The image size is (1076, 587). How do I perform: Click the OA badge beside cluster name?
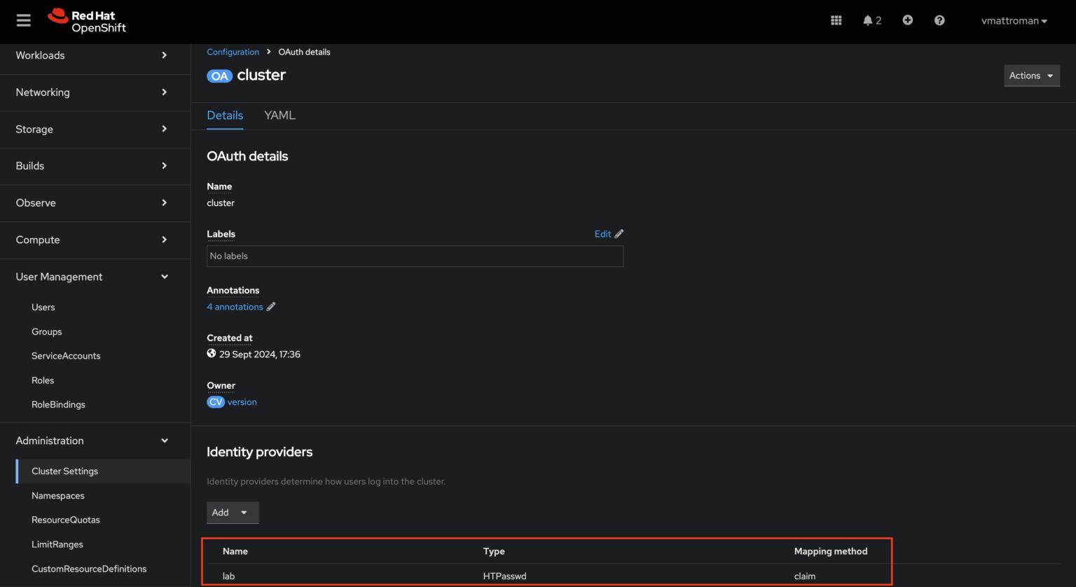[x=219, y=76]
